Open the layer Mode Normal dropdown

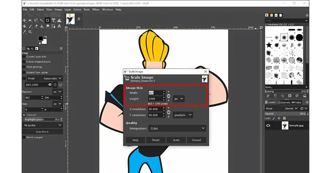(291, 109)
